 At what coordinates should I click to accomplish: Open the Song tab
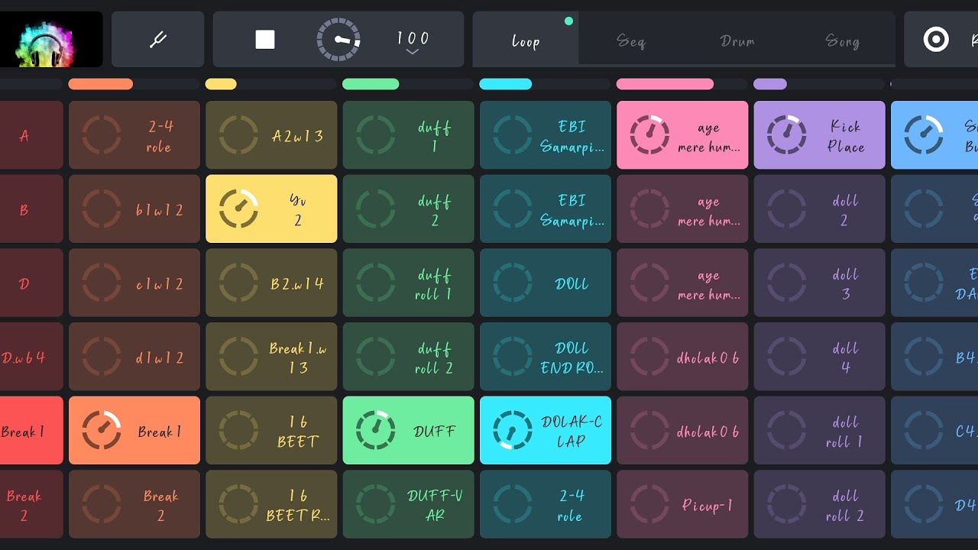pyautogui.click(x=842, y=41)
